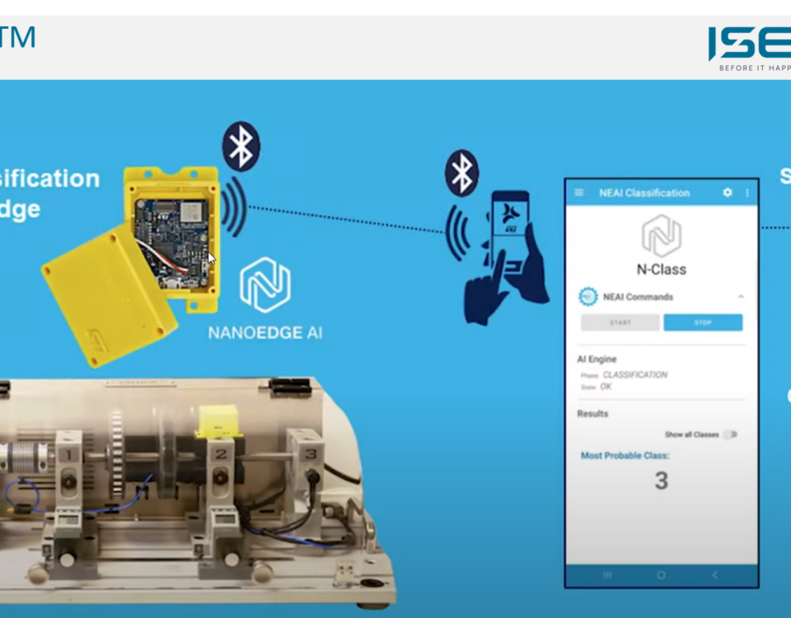Click the OK state value
791x618 pixels.
[x=606, y=386]
